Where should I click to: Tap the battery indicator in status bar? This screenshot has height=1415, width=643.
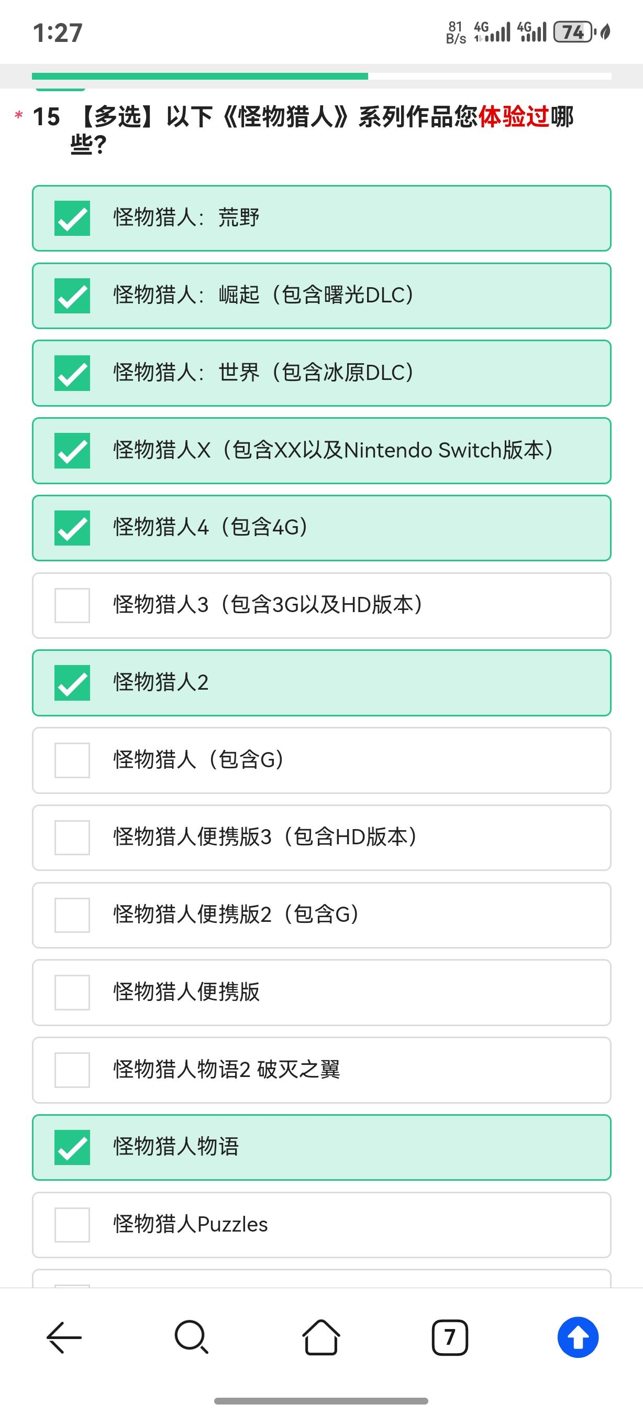[573, 32]
